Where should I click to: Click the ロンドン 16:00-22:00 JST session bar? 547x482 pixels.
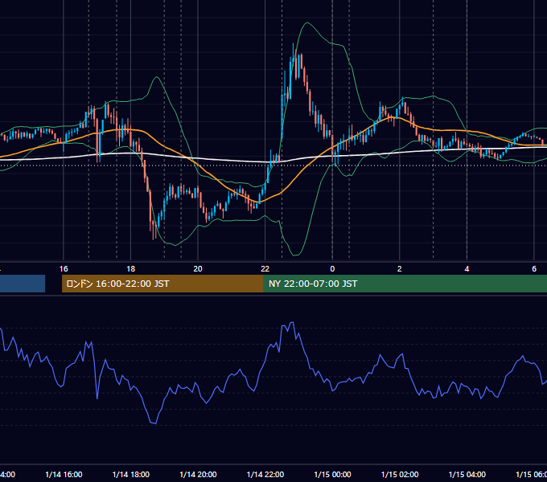point(162,284)
